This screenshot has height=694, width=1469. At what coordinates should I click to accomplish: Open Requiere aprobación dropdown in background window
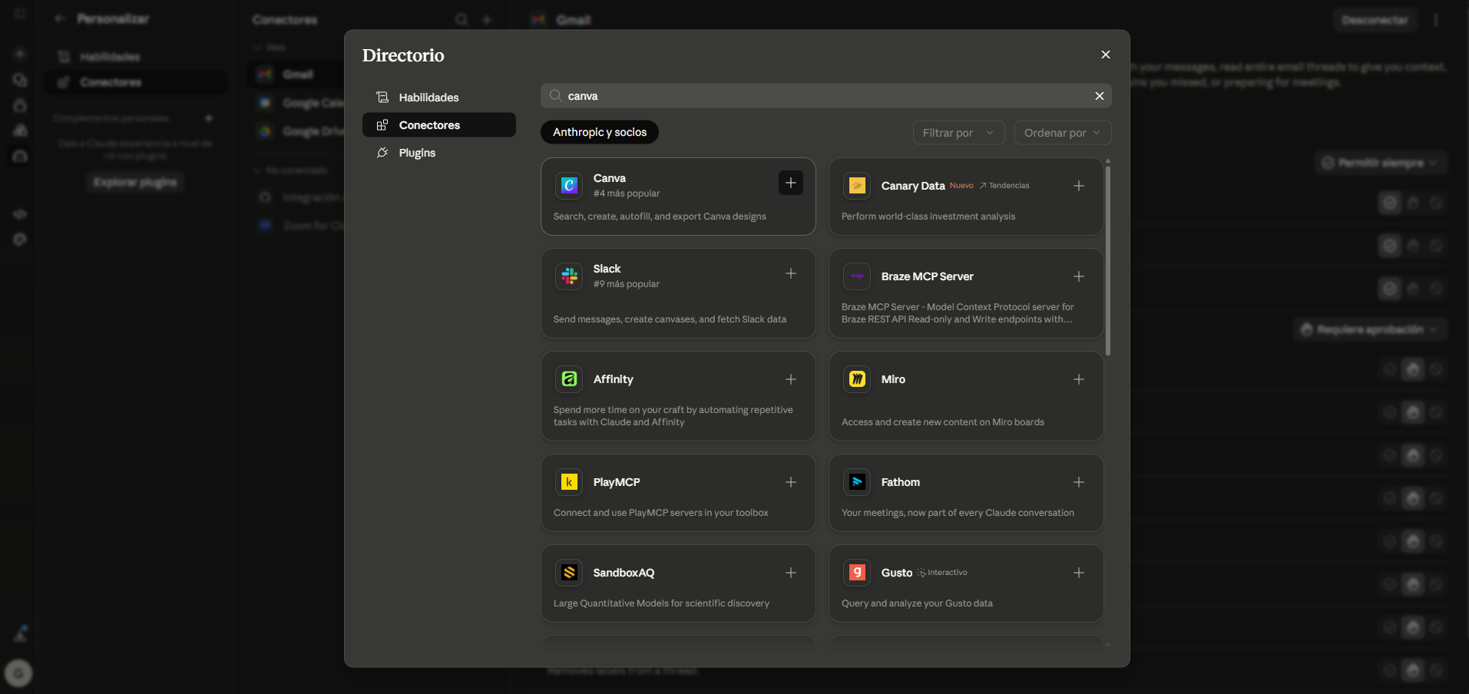pyautogui.click(x=1371, y=329)
